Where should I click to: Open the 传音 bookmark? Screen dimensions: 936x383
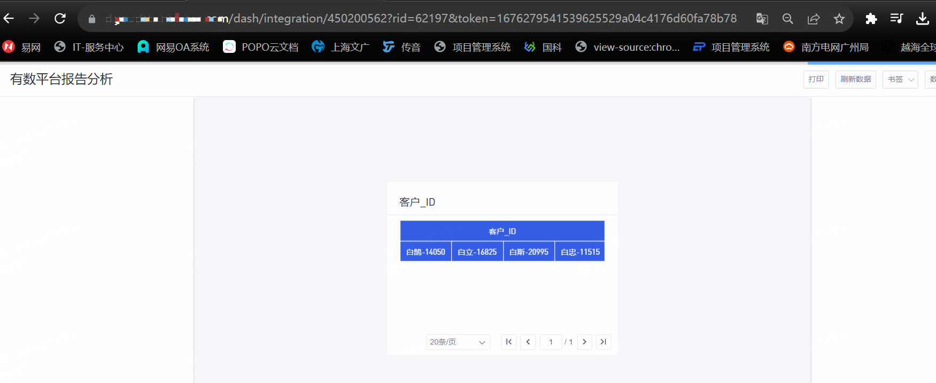tap(402, 47)
